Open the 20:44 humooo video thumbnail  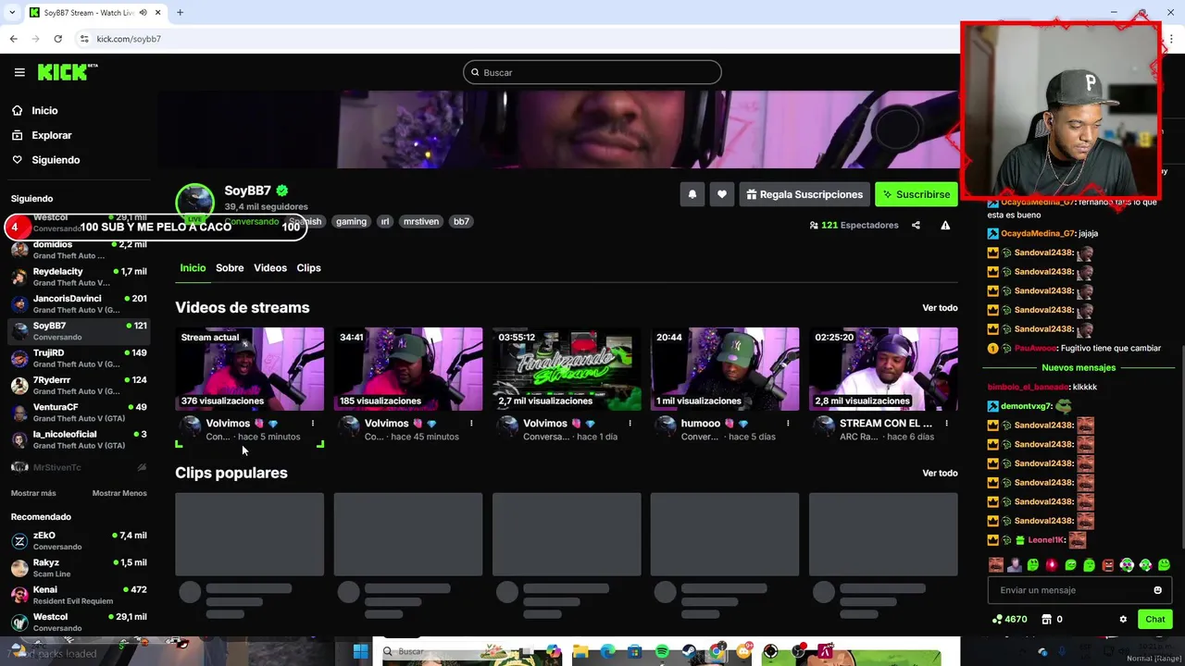click(725, 368)
